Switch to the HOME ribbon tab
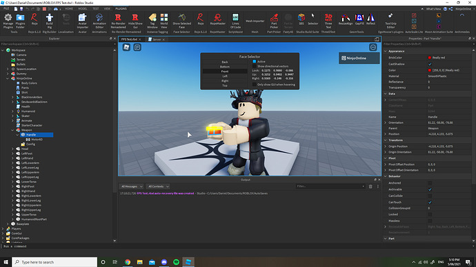This screenshot has width=476, height=267. 69,9
